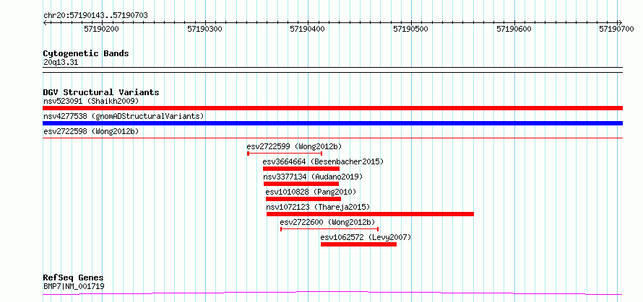Click the DGV Structural Variants track title
This screenshot has width=643, height=302.
(101, 92)
